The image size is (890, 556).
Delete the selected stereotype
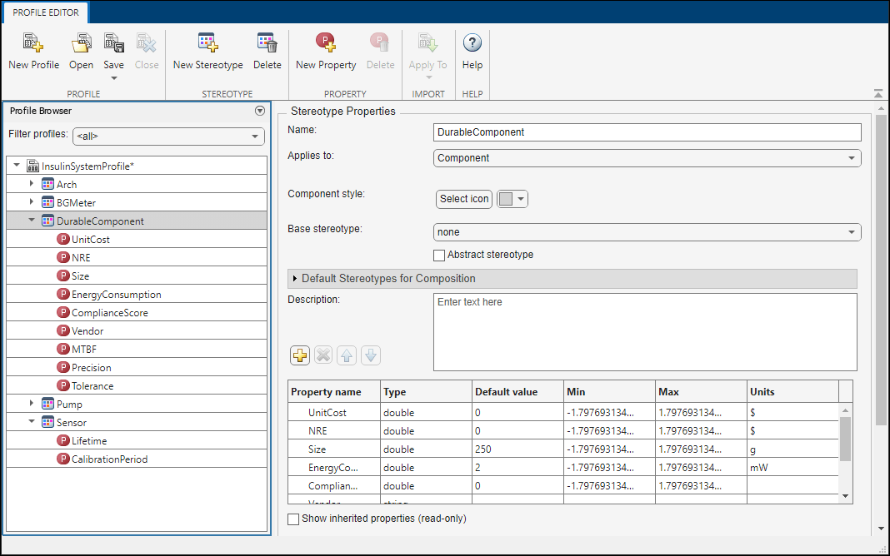click(x=267, y=50)
